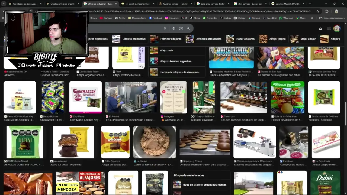Open new browser tab plus button
The image size is (347, 195).
(x=310, y=4)
